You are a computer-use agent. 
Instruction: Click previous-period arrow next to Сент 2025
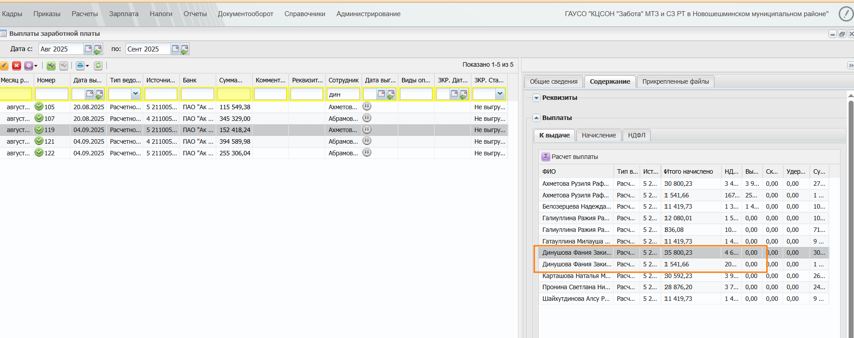(185, 49)
